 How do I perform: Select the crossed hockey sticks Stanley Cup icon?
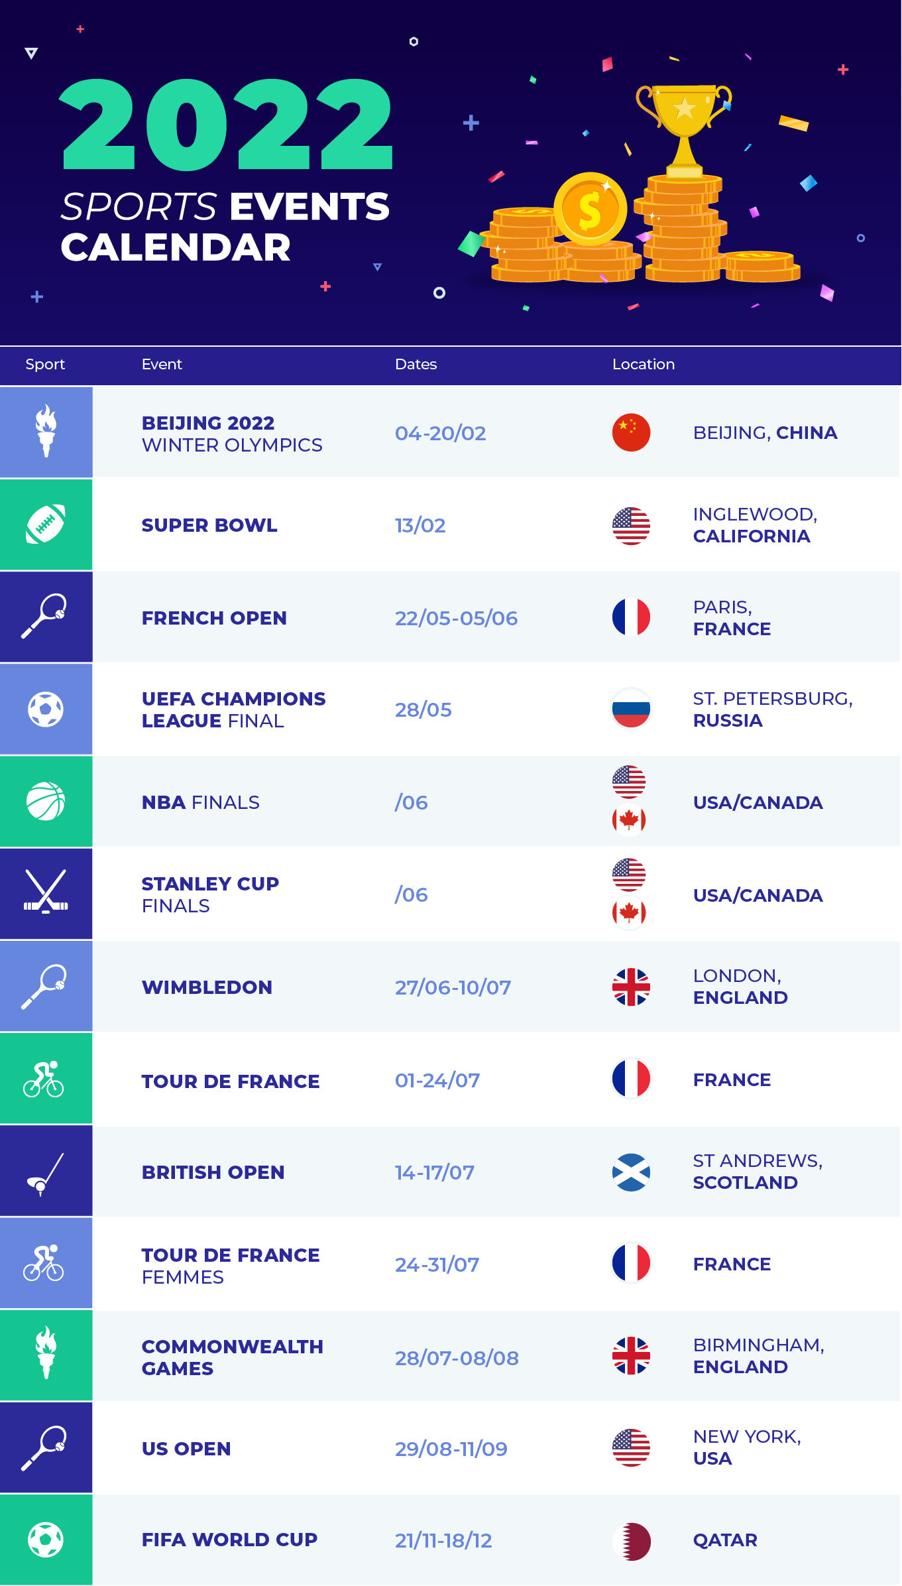[x=46, y=892]
